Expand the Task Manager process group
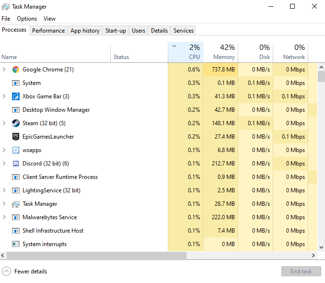Screen dimensions: 325x283 click(4, 204)
